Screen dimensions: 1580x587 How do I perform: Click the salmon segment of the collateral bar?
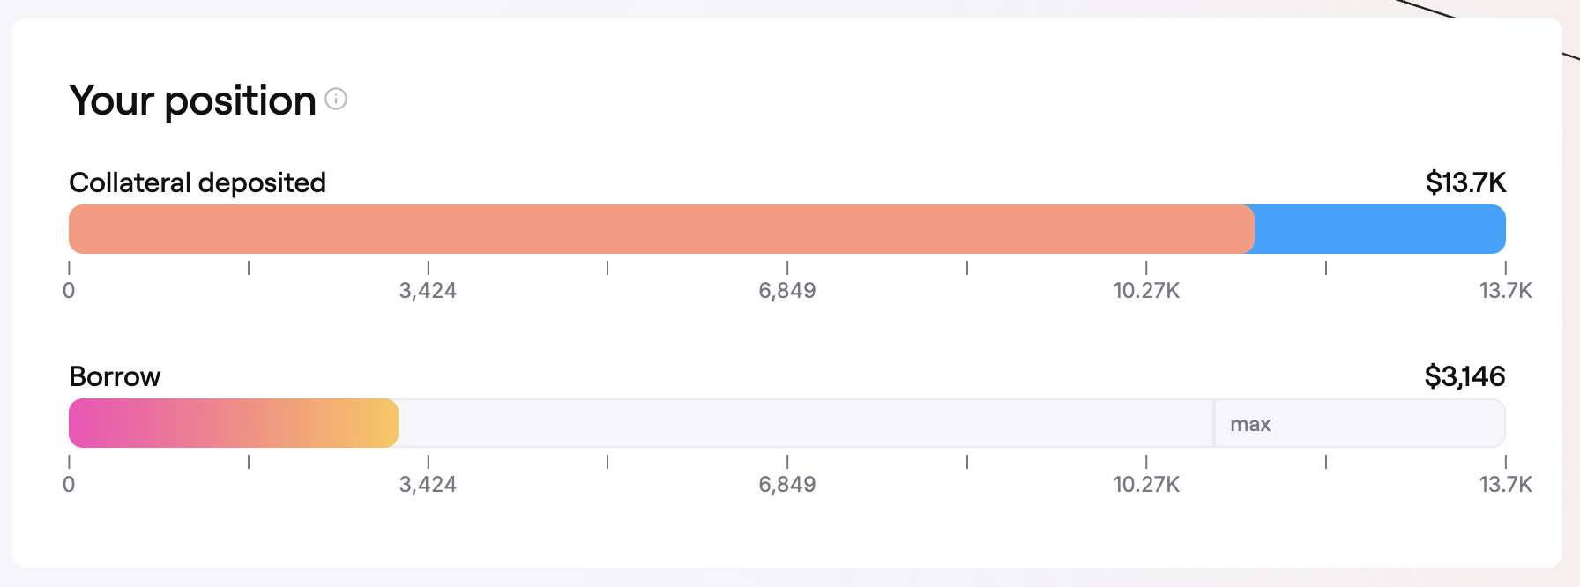point(661,229)
